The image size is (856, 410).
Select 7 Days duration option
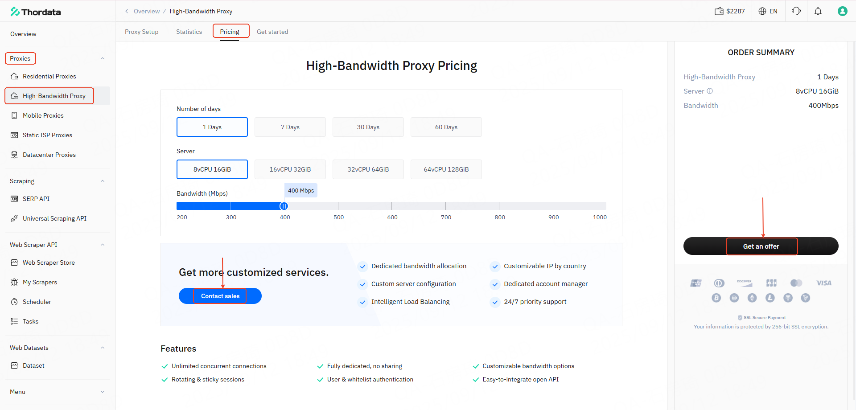[x=290, y=127]
